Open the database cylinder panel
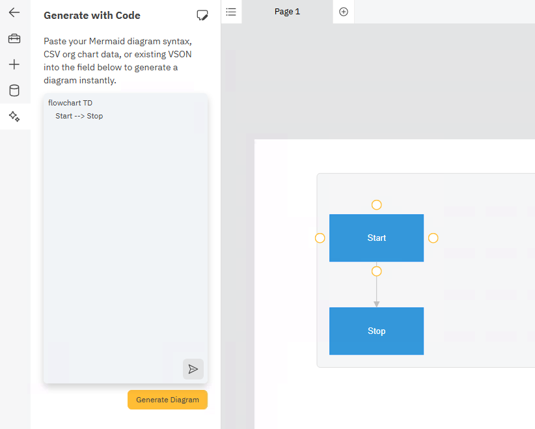The width and height of the screenshot is (535, 429). (14, 90)
